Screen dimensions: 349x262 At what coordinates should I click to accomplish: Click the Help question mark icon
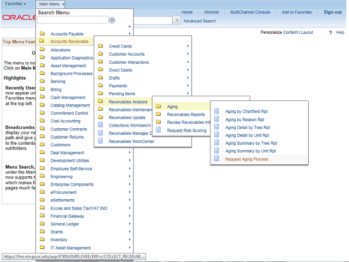[x=330, y=33]
